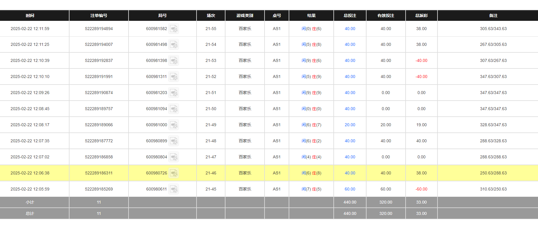Open video replay icon for round 600981582
The width and height of the screenshot is (538, 228).
[x=174, y=29]
